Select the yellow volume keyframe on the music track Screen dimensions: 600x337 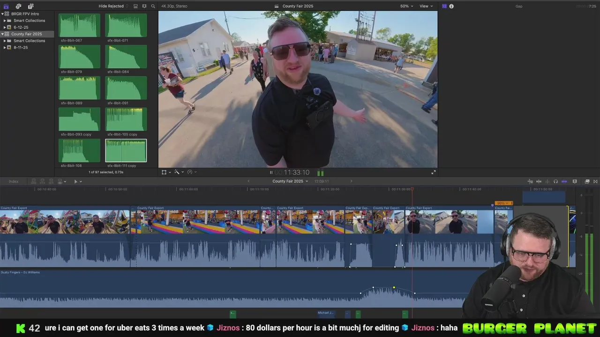(394, 287)
